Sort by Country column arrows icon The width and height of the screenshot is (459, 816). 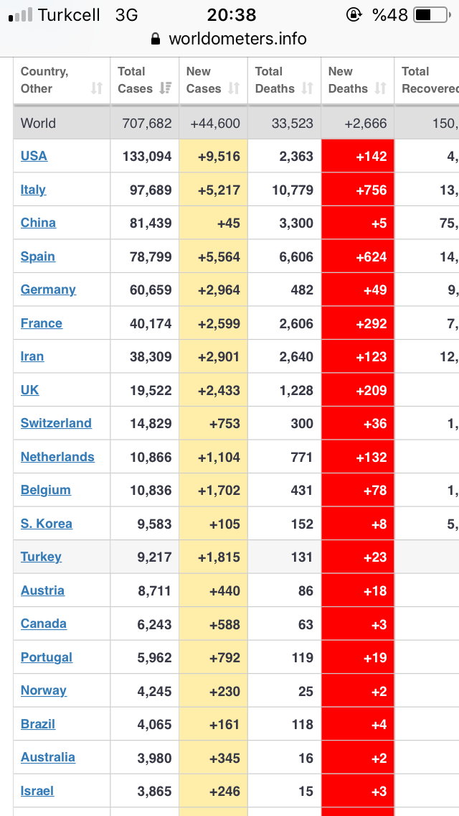tap(97, 88)
